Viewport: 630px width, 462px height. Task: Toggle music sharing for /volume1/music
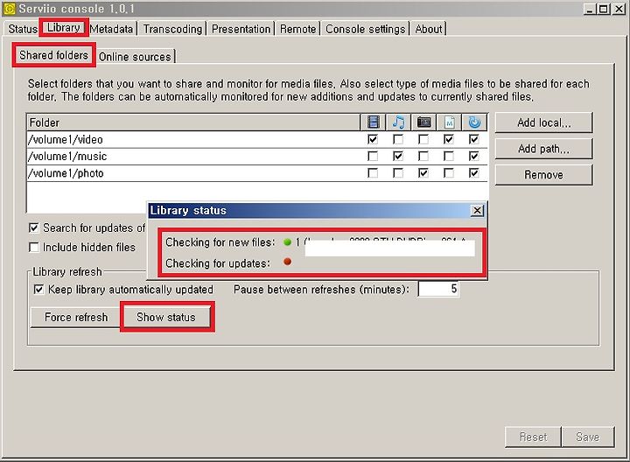(x=398, y=157)
